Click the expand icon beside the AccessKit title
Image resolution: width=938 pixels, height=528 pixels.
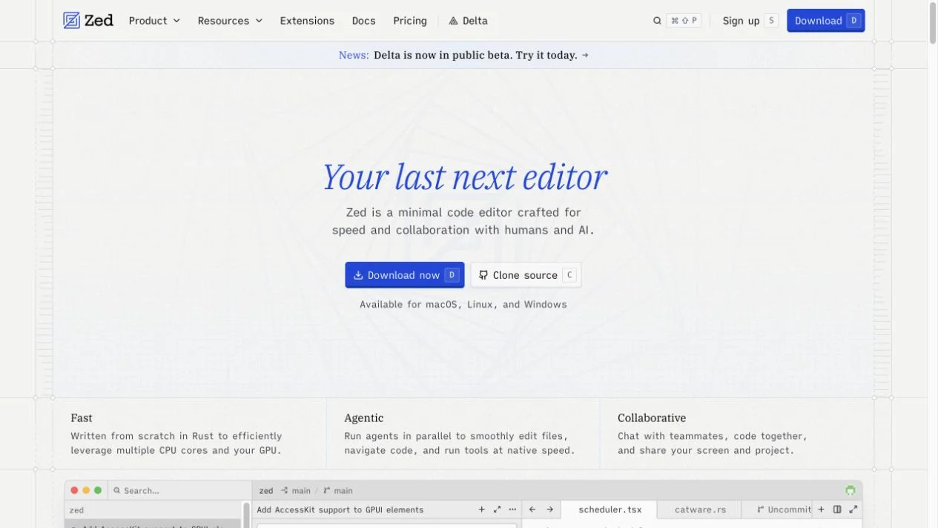point(497,509)
